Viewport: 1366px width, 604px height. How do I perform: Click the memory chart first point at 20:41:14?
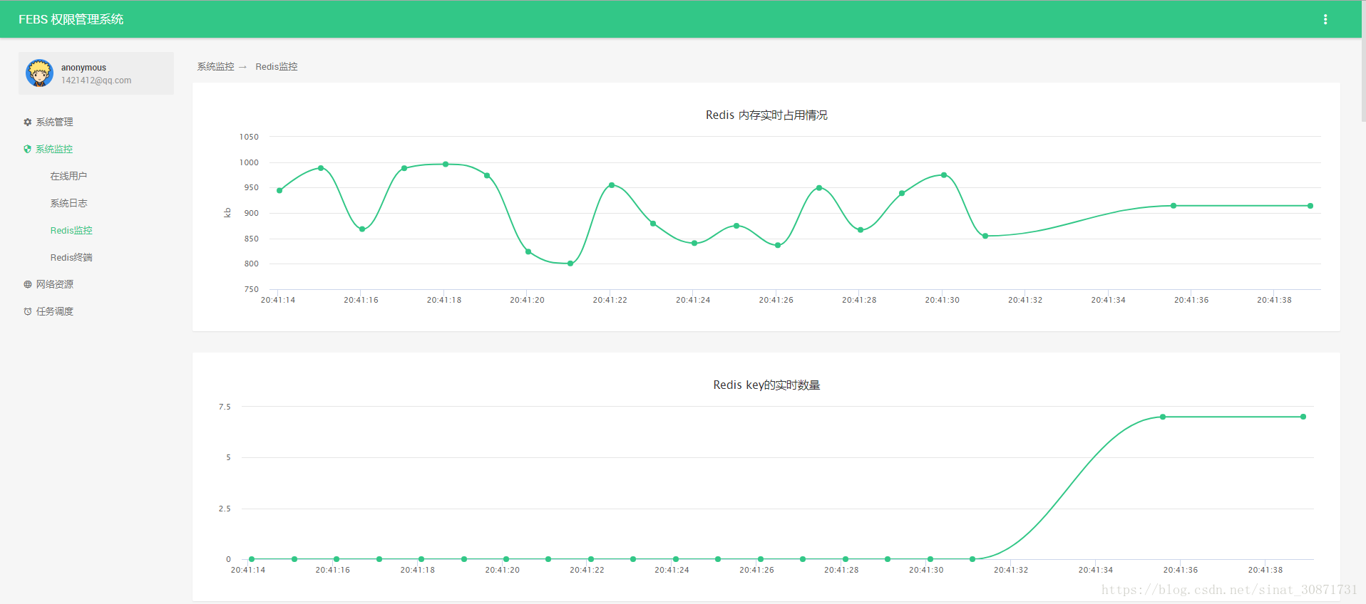click(x=279, y=190)
